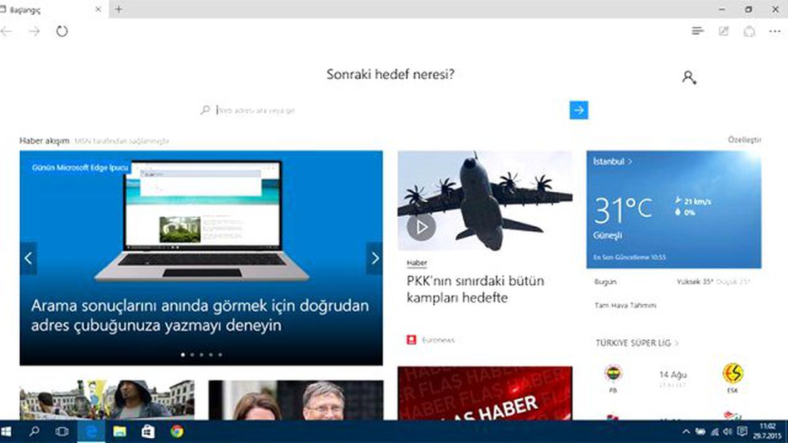Open the Windows Start menu
The height and width of the screenshot is (443, 788).
(x=7, y=431)
